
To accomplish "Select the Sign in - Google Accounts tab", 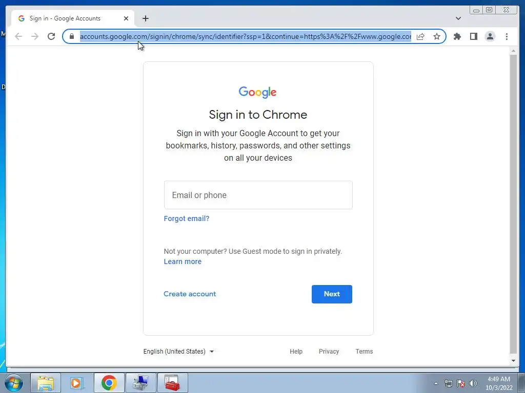I will click(x=73, y=18).
